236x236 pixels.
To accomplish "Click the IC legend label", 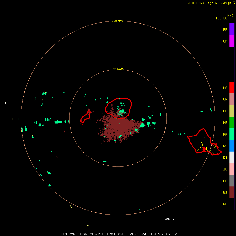I will [225, 169].
